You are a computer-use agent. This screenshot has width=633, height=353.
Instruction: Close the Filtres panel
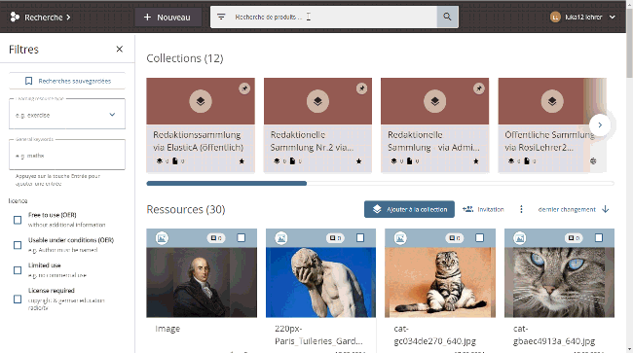tap(120, 50)
